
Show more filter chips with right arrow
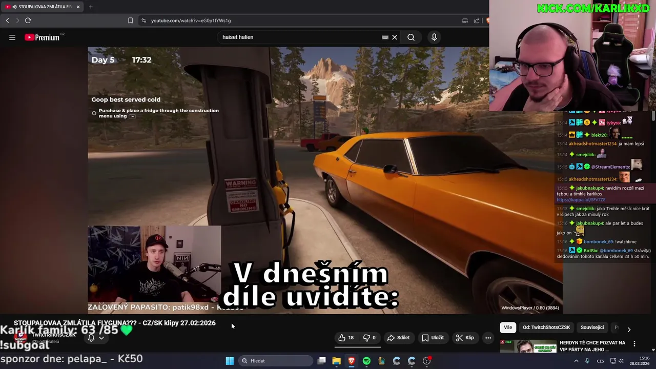629,329
